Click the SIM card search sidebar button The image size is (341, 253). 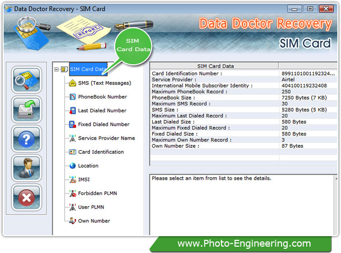point(26,80)
